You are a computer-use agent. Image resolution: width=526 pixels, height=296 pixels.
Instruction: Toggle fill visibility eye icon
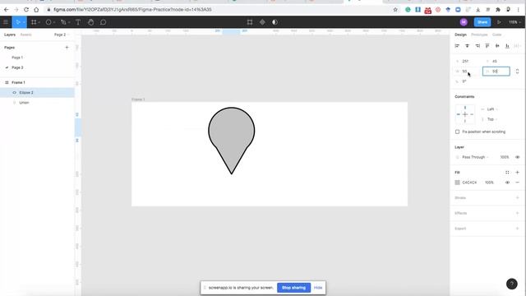(x=507, y=183)
